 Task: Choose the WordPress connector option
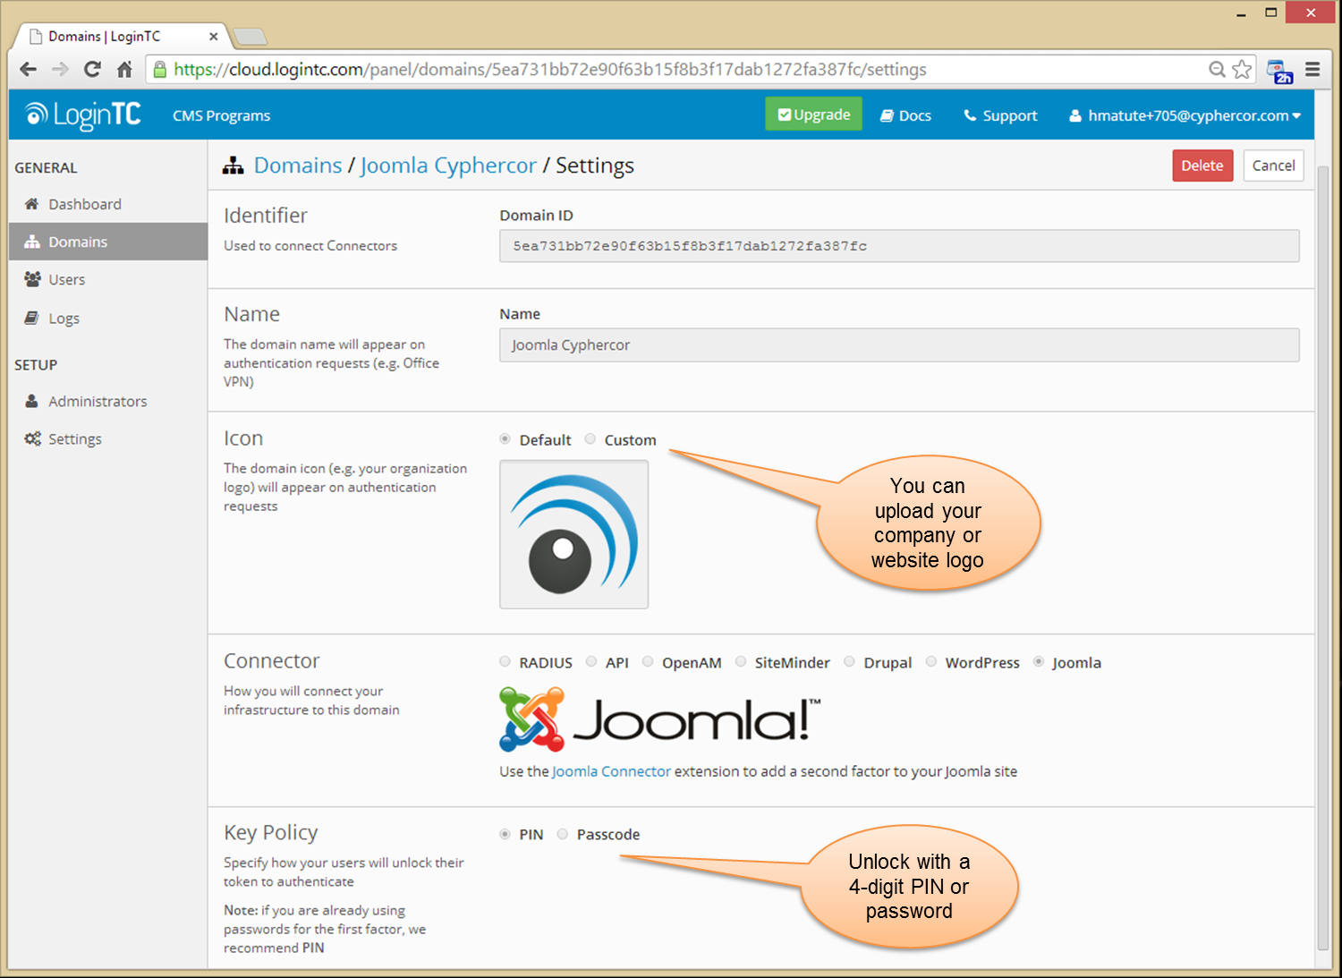(x=931, y=662)
